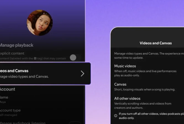
Task: Open the profile picture avatar
Action: 40,23
